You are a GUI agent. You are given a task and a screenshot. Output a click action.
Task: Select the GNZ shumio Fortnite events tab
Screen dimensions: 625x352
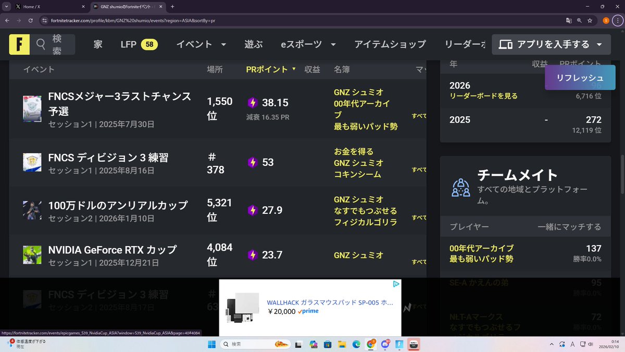point(128,6)
